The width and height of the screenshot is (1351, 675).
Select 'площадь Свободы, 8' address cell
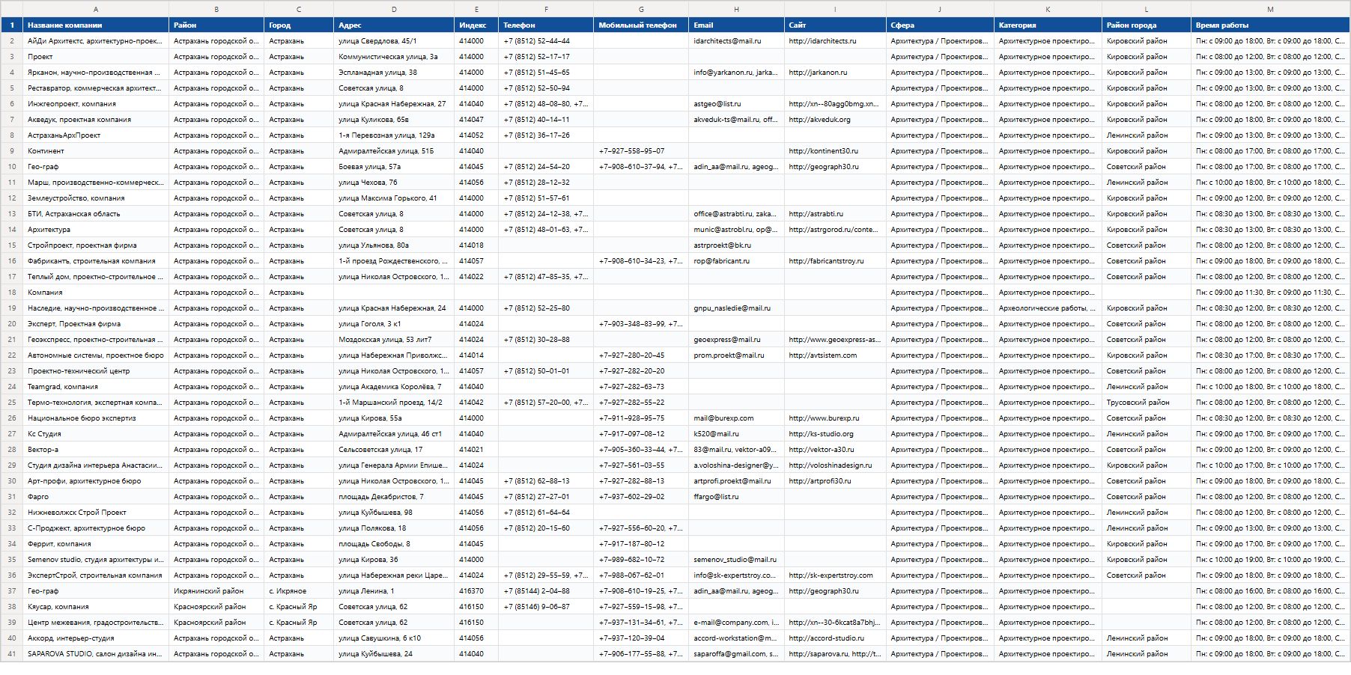coord(394,544)
